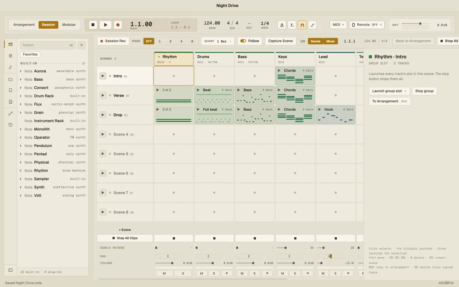This screenshot has width=459, height=287.
Task: Open the music note samples icon
Action: pos(11,67)
